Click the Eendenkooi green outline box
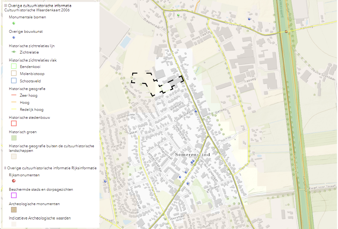The image size is (338, 229). pyautogui.click(x=13, y=66)
